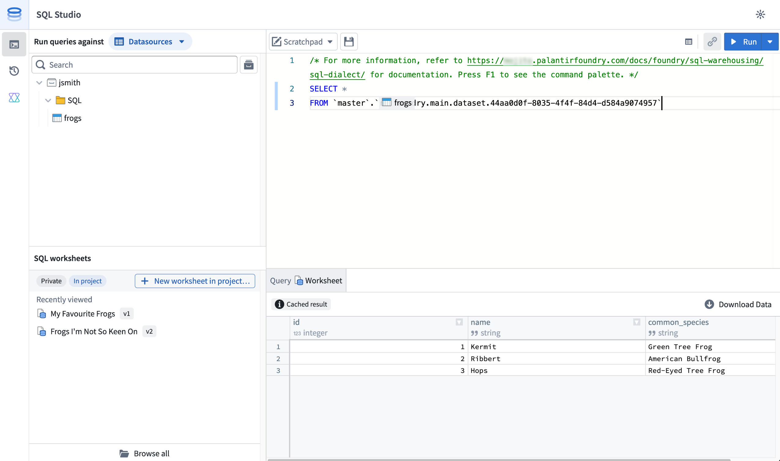The image size is (780, 461).
Task: Collapse the jsmith tree node
Action: [39, 83]
